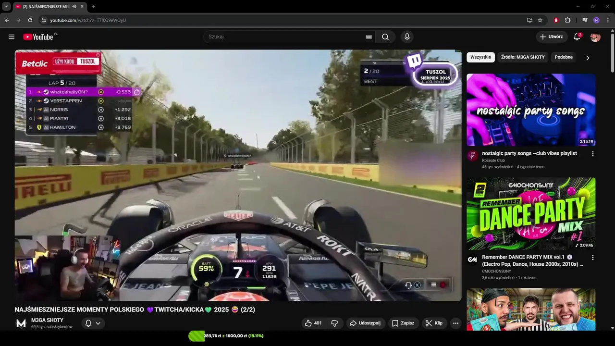The image size is (615, 346).
Task: Create a clip with Klip button
Action: [x=434, y=323]
